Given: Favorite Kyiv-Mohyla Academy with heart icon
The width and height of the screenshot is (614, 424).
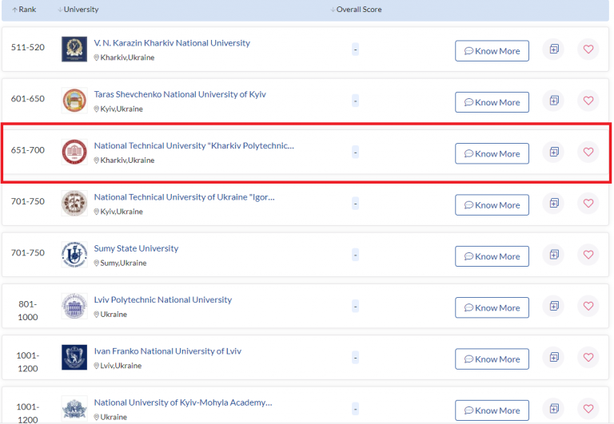Looking at the screenshot, I should pyautogui.click(x=588, y=409).
